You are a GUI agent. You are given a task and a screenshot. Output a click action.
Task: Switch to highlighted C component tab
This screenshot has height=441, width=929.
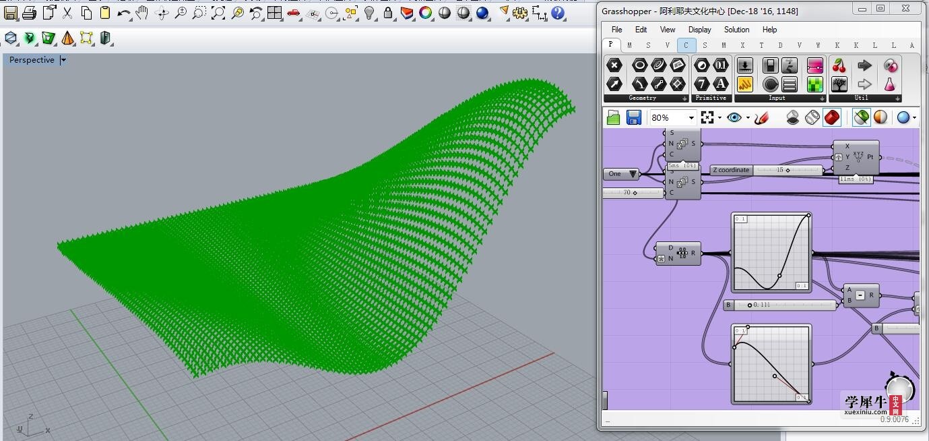[x=686, y=45]
